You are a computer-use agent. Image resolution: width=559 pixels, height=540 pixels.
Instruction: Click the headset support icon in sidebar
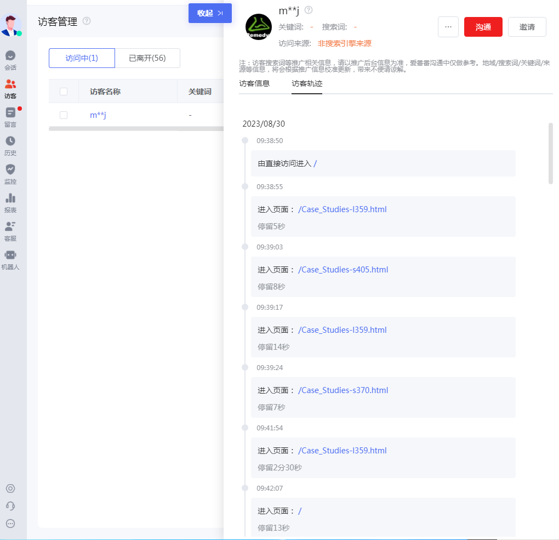[x=10, y=506]
